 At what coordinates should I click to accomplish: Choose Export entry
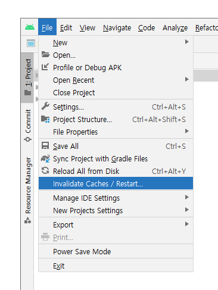[x=116, y=224]
